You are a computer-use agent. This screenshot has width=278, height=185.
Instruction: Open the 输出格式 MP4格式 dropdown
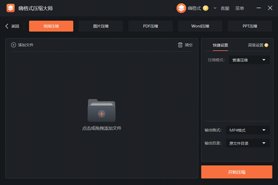point(249,130)
